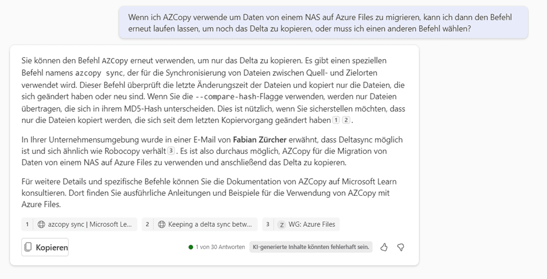Click the Kopieren button
Image resolution: width=547 pixels, height=279 pixels.
tap(45, 247)
